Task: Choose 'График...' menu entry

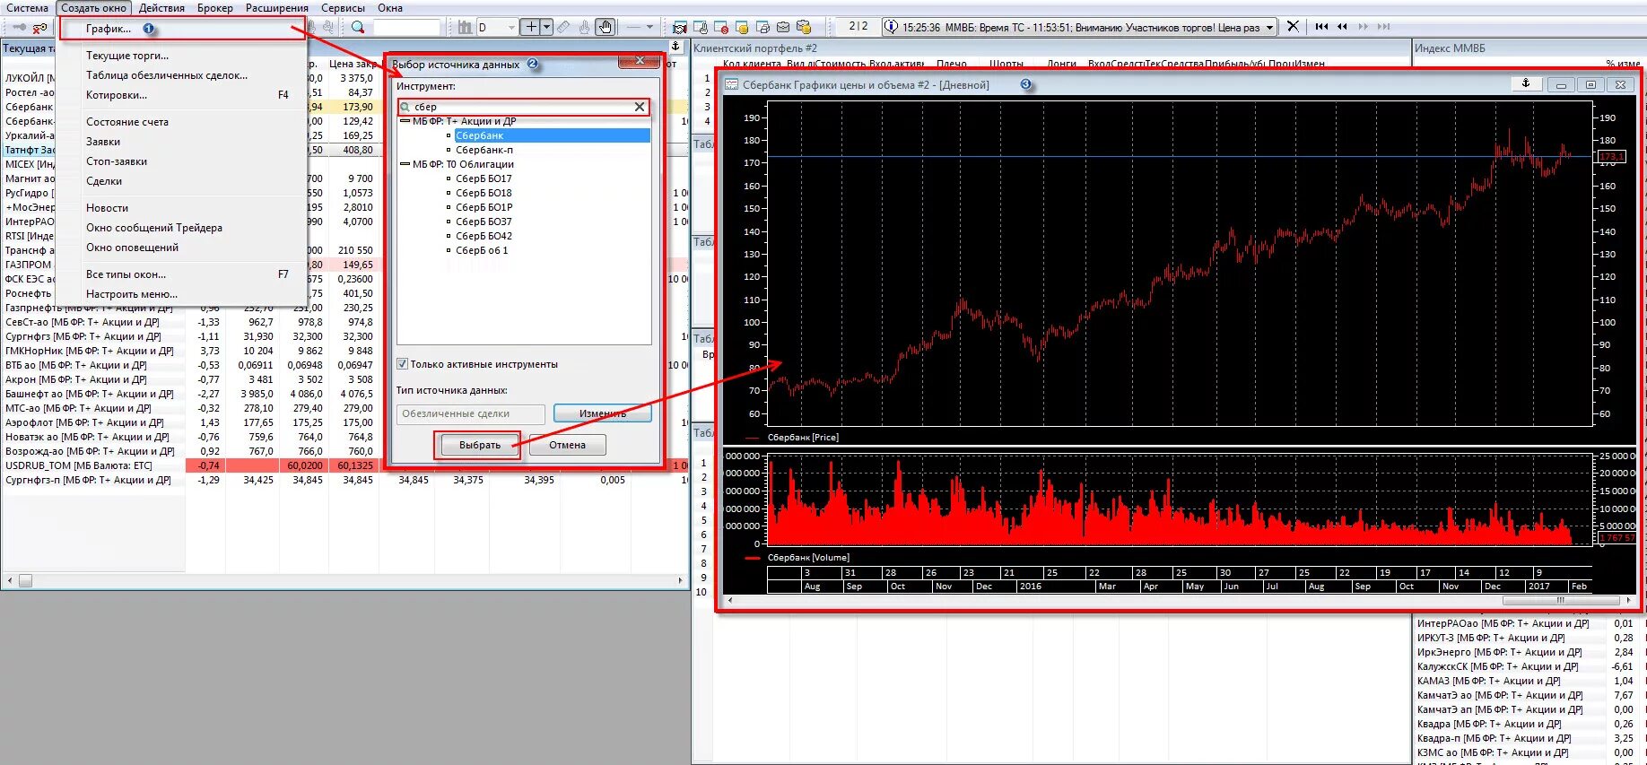Action: click(182, 29)
